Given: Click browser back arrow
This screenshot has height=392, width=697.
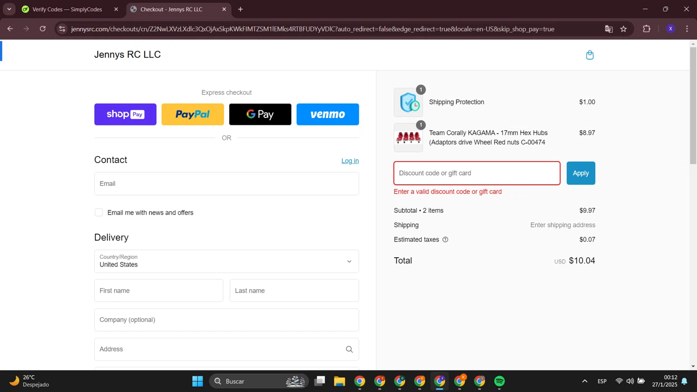Looking at the screenshot, I should (10, 29).
